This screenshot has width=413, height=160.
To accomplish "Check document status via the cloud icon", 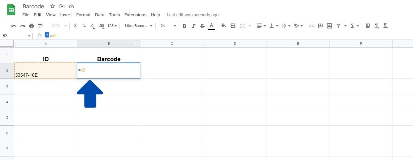I will [x=71, y=6].
